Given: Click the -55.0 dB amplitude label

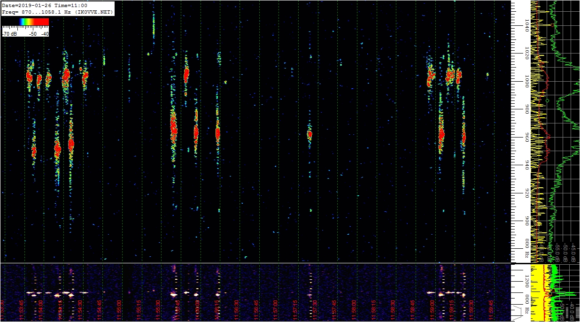Looking at the screenshot, I should tap(557, 252).
